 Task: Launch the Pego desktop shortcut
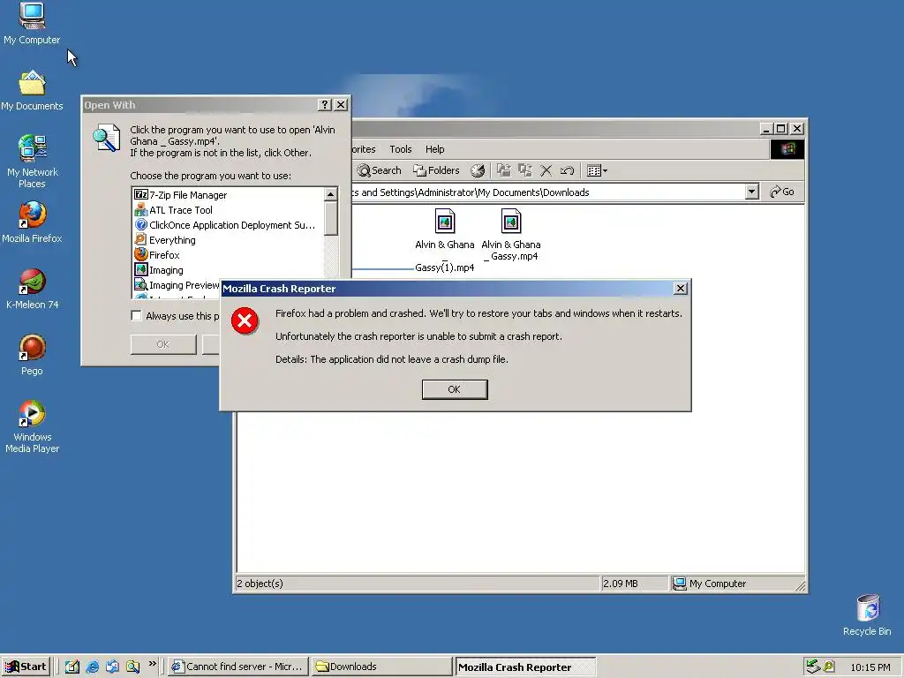pos(32,355)
